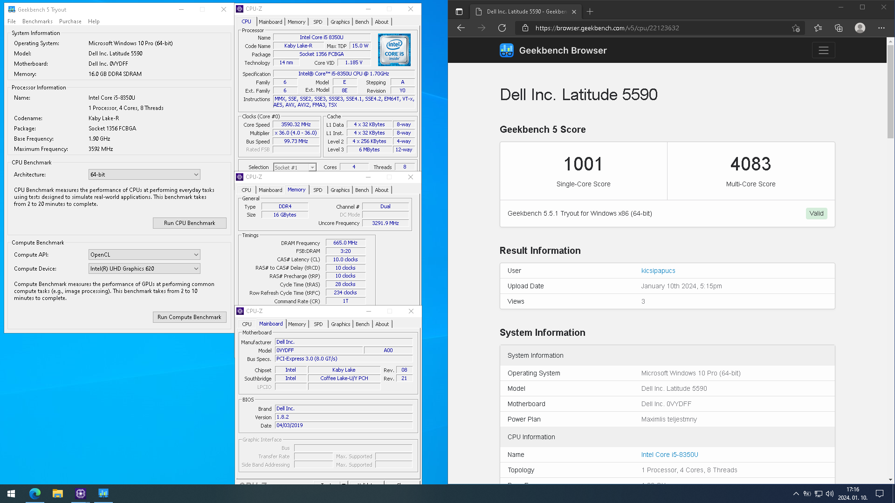Screen dimensions: 895x503
Task: View site information lock icon
Action: [525, 28]
